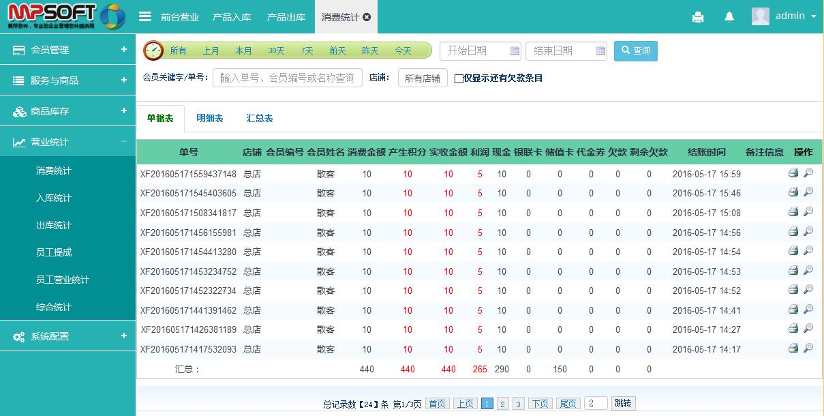Click the clock icon in date filter

(x=153, y=50)
